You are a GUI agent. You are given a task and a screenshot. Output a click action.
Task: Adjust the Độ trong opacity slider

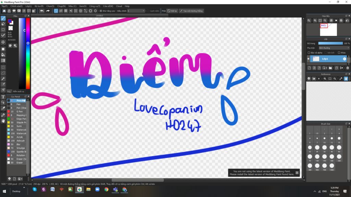(x=330, y=43)
